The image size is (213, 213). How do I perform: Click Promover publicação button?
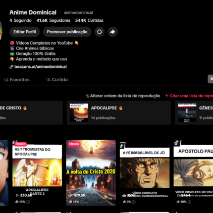67,32
